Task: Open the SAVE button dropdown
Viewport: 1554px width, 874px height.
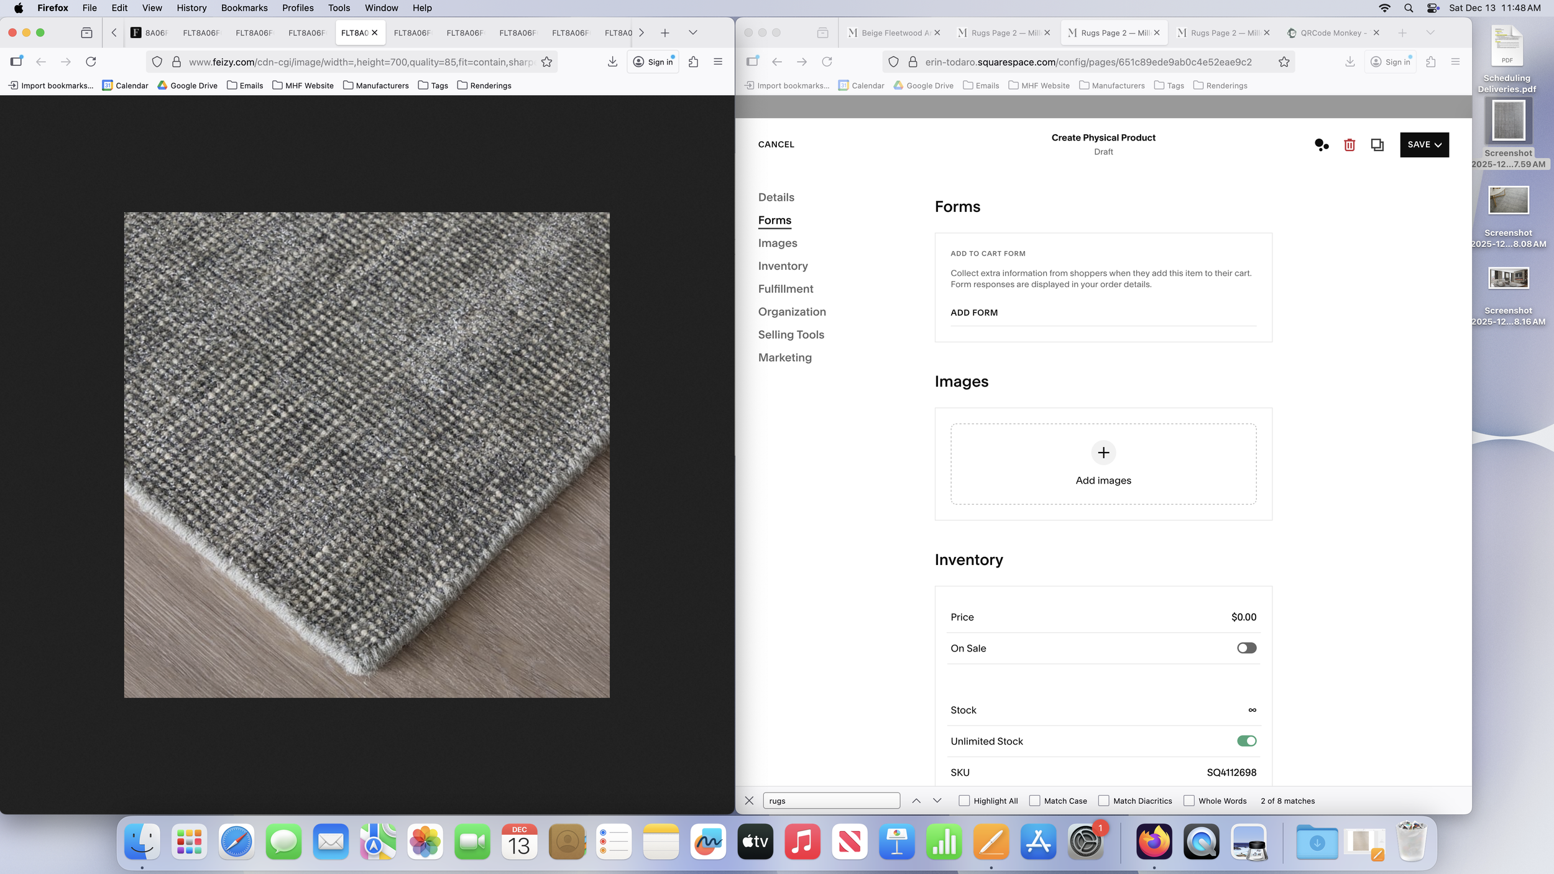Action: (1438, 145)
